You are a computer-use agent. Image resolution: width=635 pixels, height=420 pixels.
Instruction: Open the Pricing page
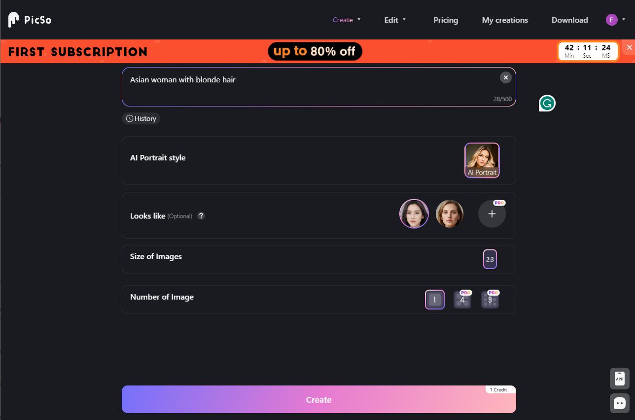(446, 20)
